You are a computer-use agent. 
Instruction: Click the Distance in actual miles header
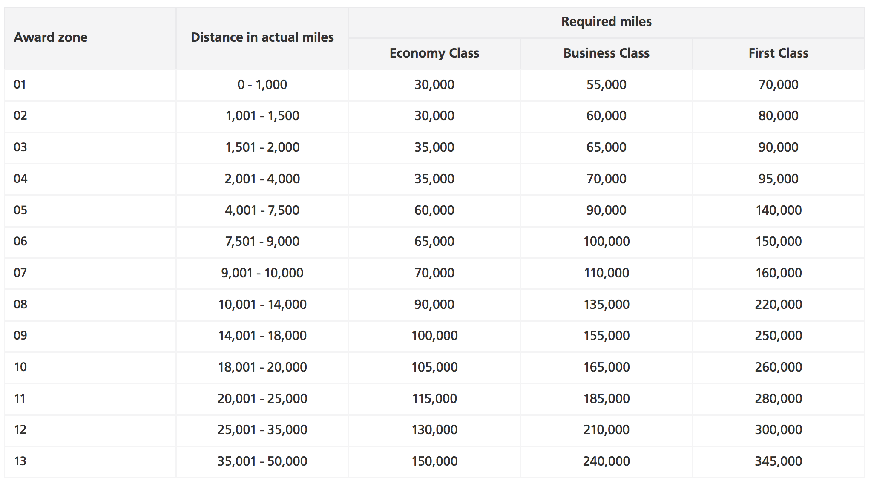262,37
